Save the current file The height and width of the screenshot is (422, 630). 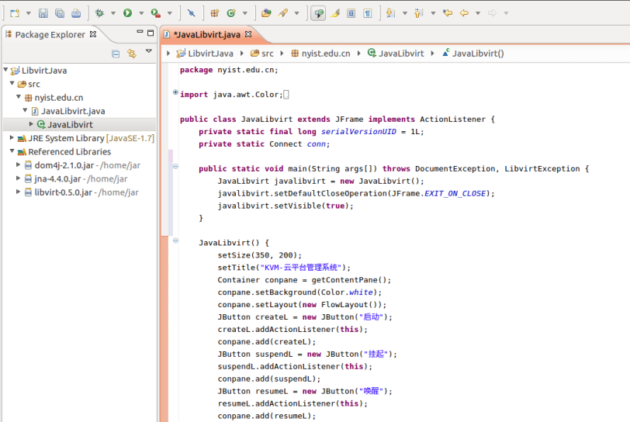[43, 13]
